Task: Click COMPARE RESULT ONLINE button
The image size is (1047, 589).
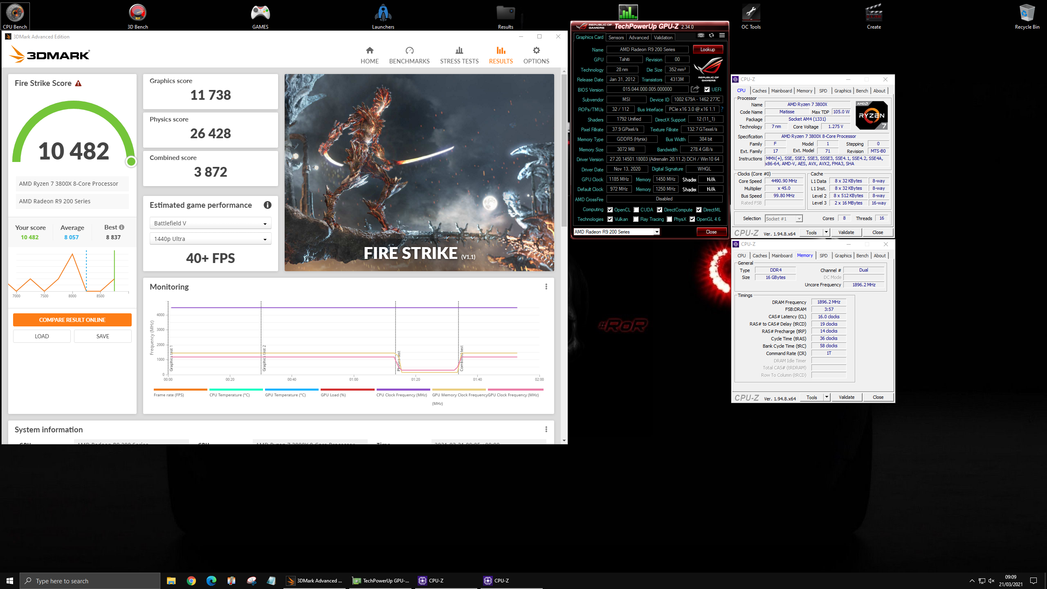Action: coord(72,320)
